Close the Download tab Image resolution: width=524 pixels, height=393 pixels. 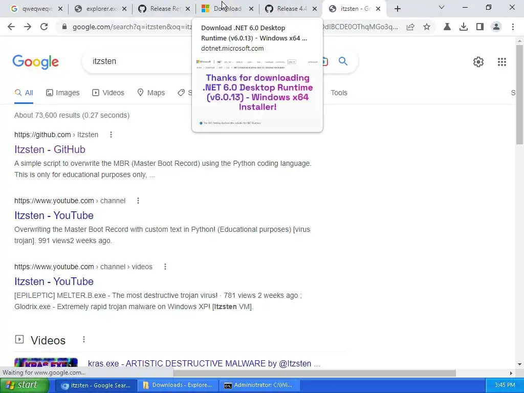click(251, 9)
